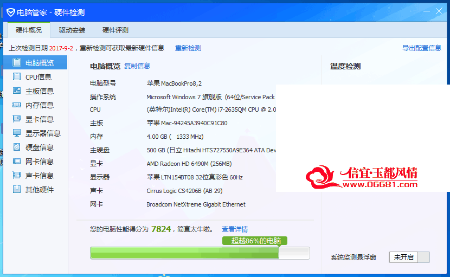
Task: Open the 声卡信息 section
Action: pyautogui.click(x=35, y=176)
